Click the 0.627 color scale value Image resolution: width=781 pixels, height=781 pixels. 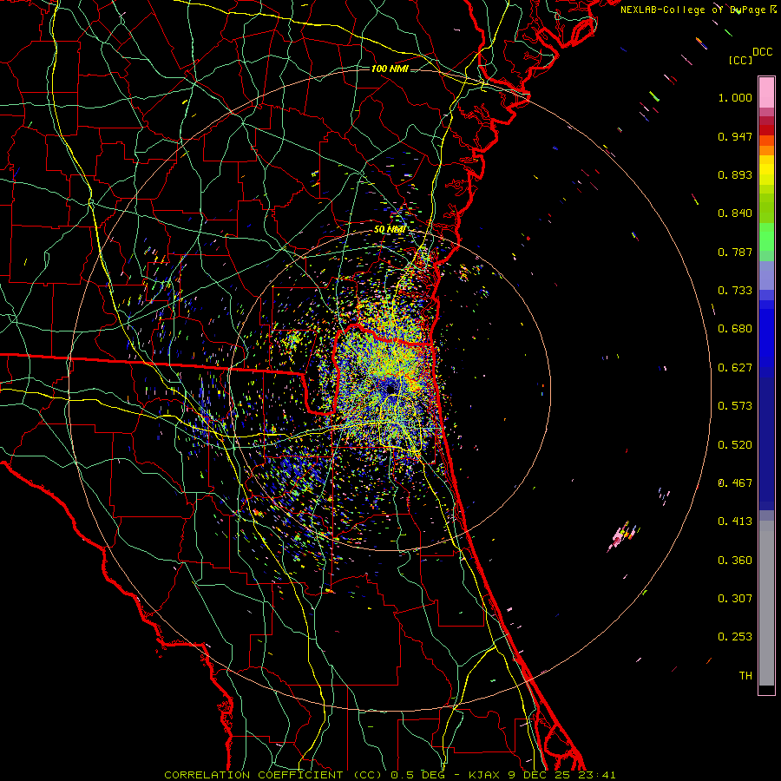point(735,368)
